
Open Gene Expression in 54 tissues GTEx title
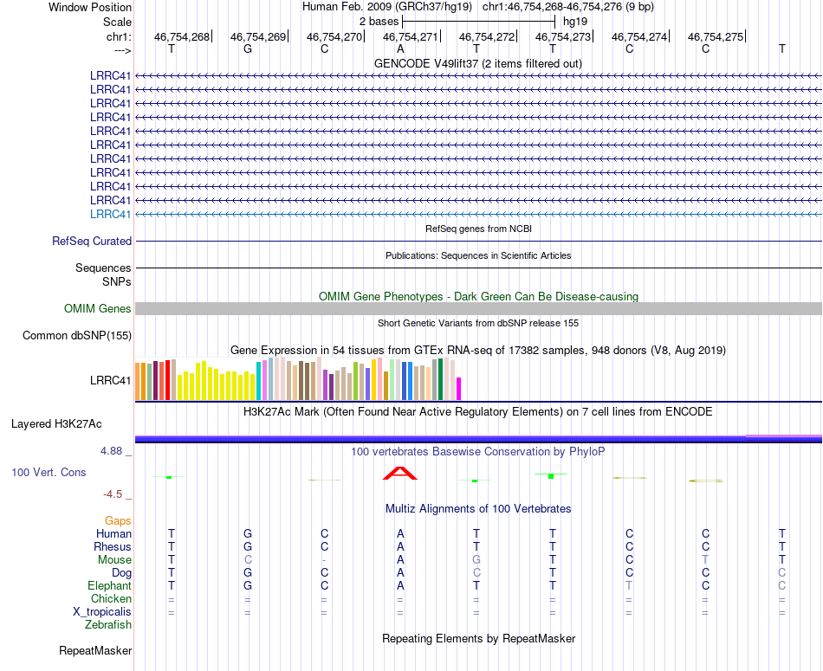(x=478, y=350)
